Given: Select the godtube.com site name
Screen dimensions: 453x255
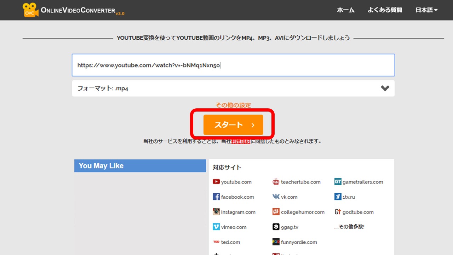Looking at the screenshot, I should 358,212.
